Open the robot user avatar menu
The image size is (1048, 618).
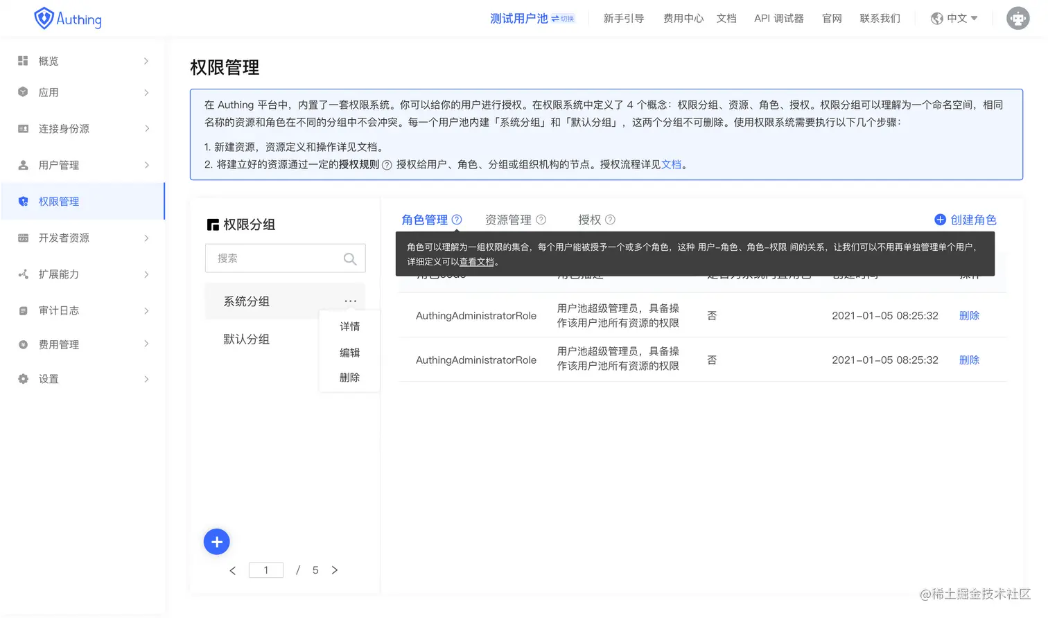coord(1018,19)
